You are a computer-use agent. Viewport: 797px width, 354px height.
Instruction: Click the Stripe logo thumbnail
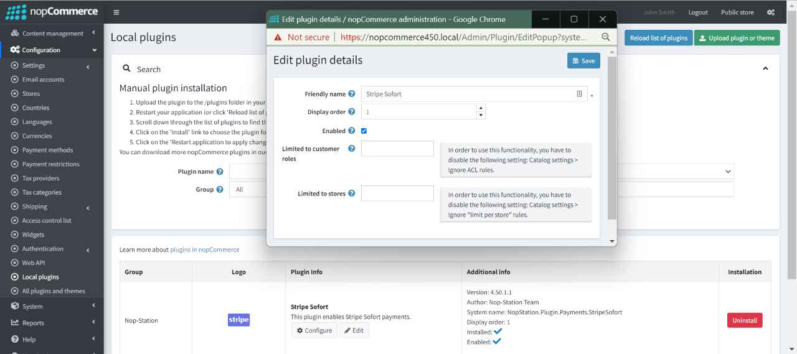click(x=238, y=320)
